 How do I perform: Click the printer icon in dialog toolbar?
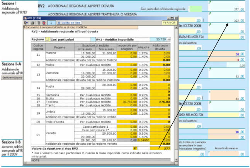coord(32,23)
